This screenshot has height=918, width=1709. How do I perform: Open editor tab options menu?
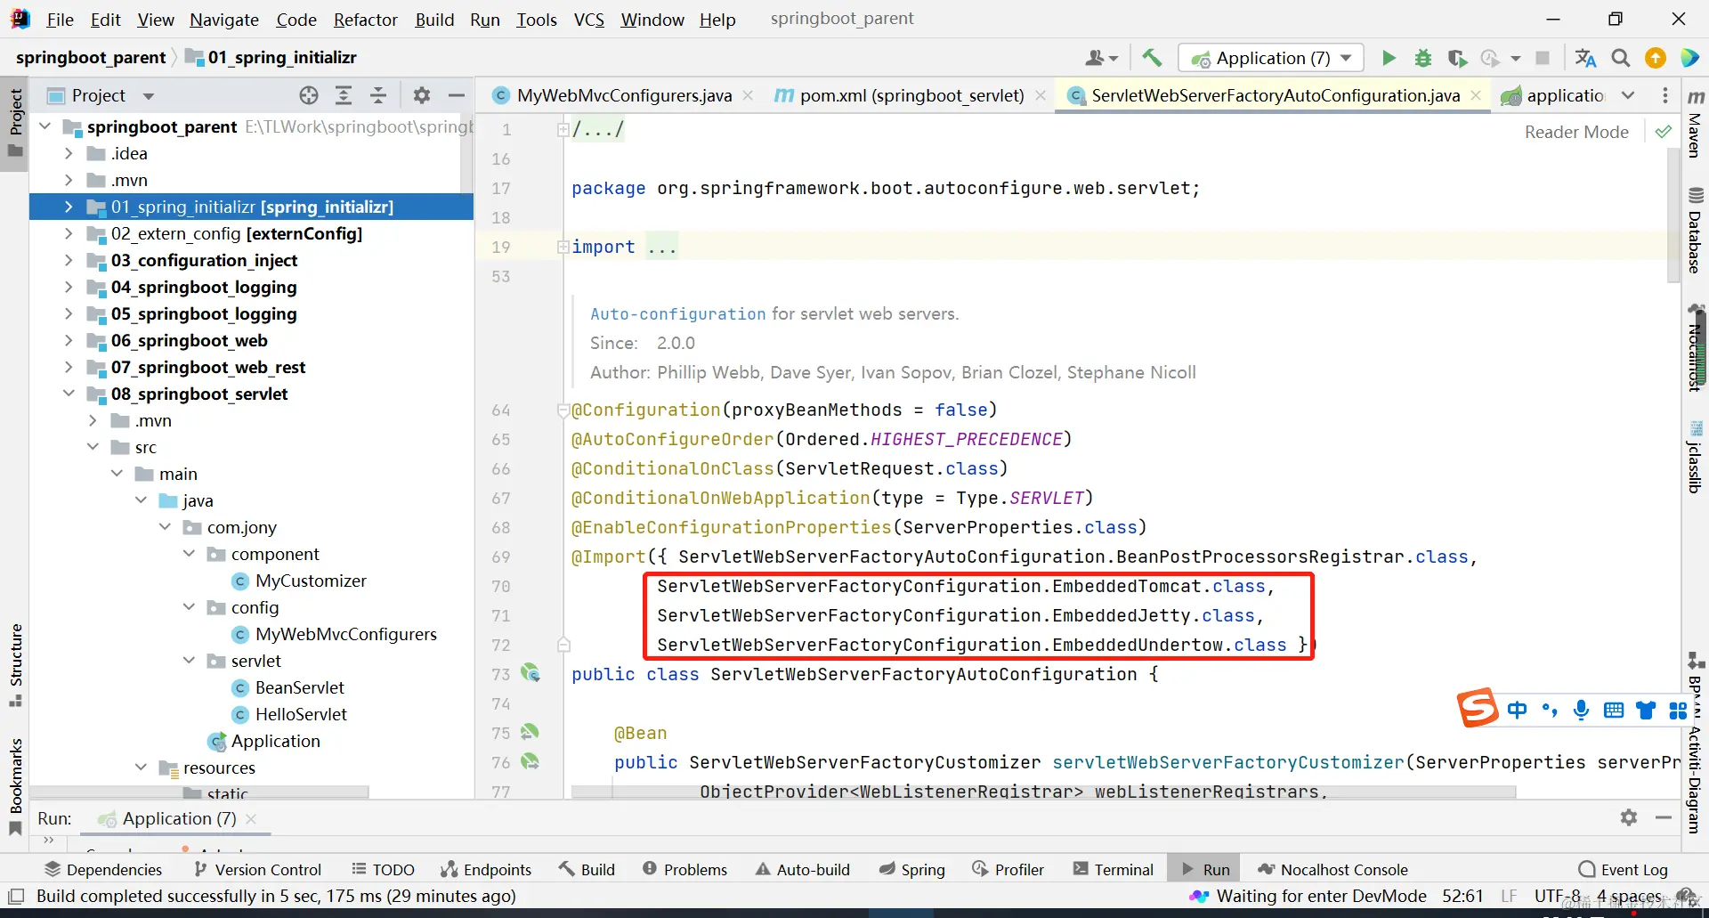[1665, 95]
